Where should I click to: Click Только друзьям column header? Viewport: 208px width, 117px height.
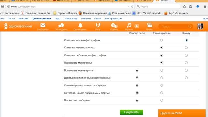tap(162, 33)
